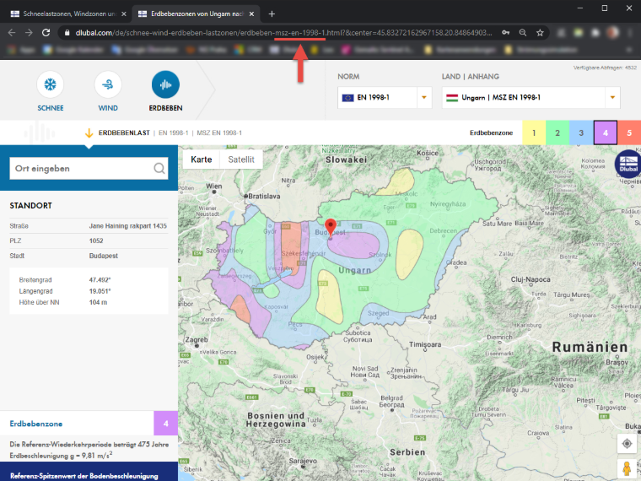Click the WIND label
The height and width of the screenshot is (481, 641).
click(108, 108)
